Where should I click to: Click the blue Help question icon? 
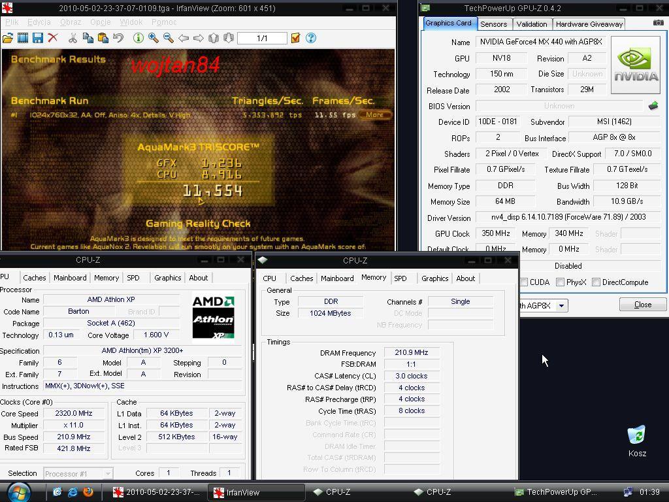[311, 38]
